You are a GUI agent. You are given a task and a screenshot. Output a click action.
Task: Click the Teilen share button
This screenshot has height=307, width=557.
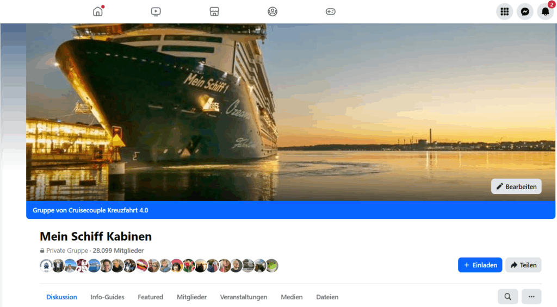(x=523, y=265)
